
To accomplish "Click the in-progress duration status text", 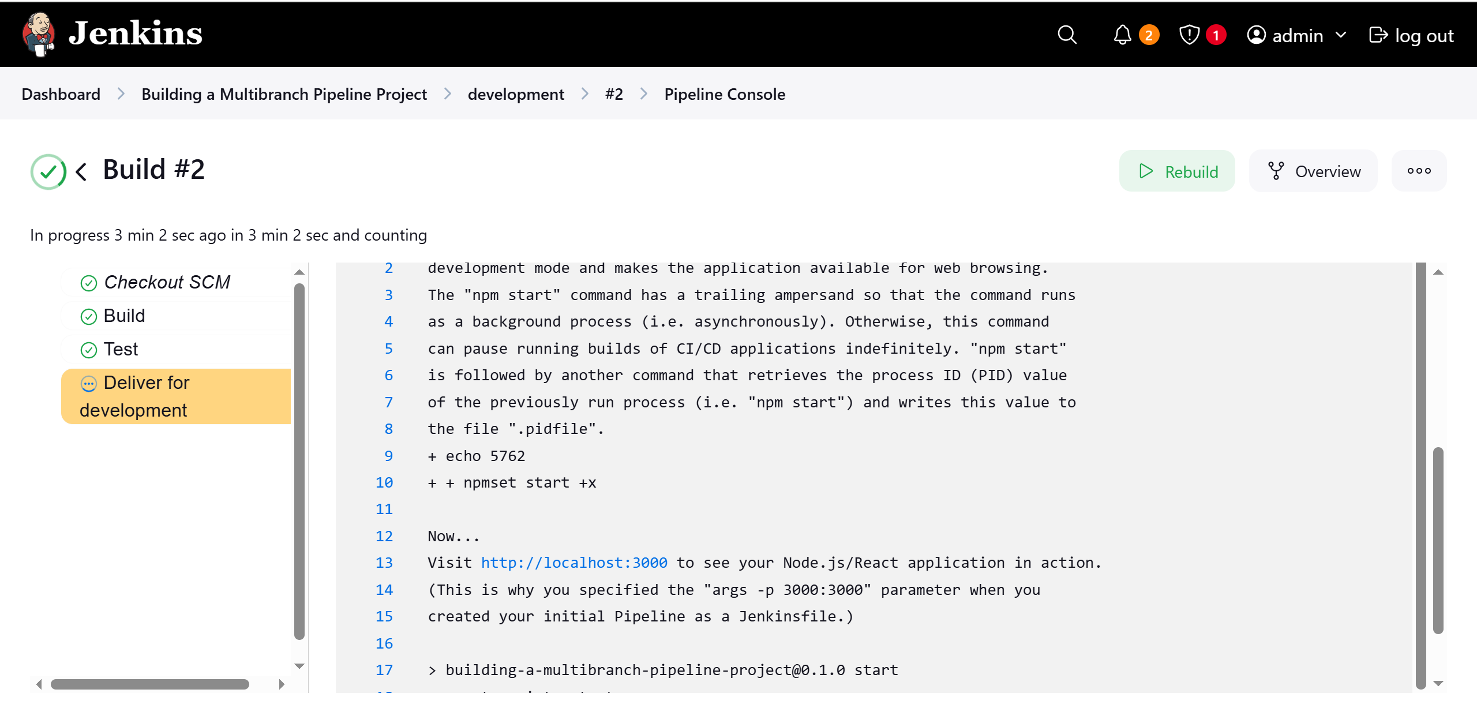I will [228, 235].
